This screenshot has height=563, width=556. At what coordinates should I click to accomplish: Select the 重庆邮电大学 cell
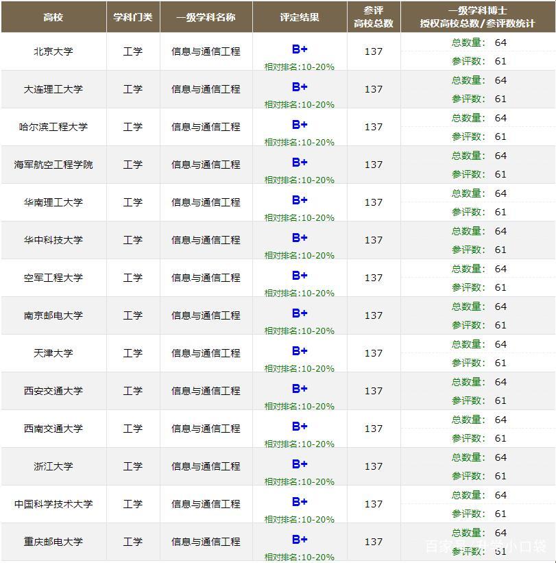(53, 542)
